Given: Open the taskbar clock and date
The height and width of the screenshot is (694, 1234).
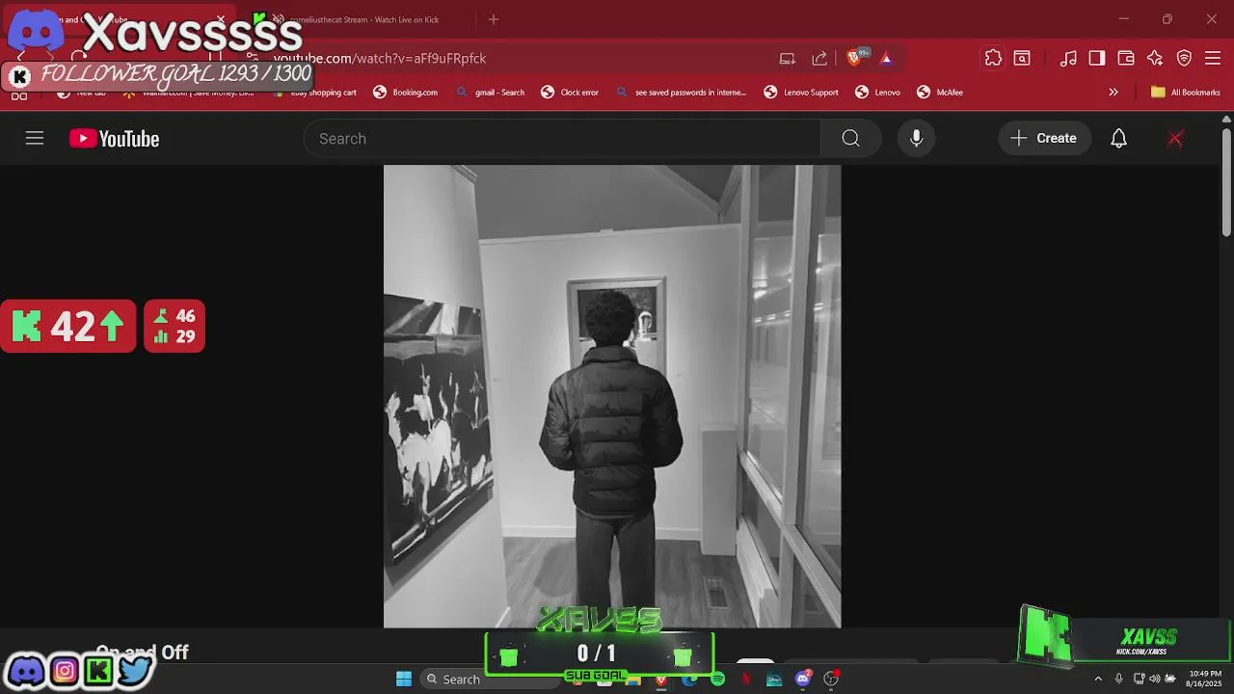Looking at the screenshot, I should (x=1204, y=679).
